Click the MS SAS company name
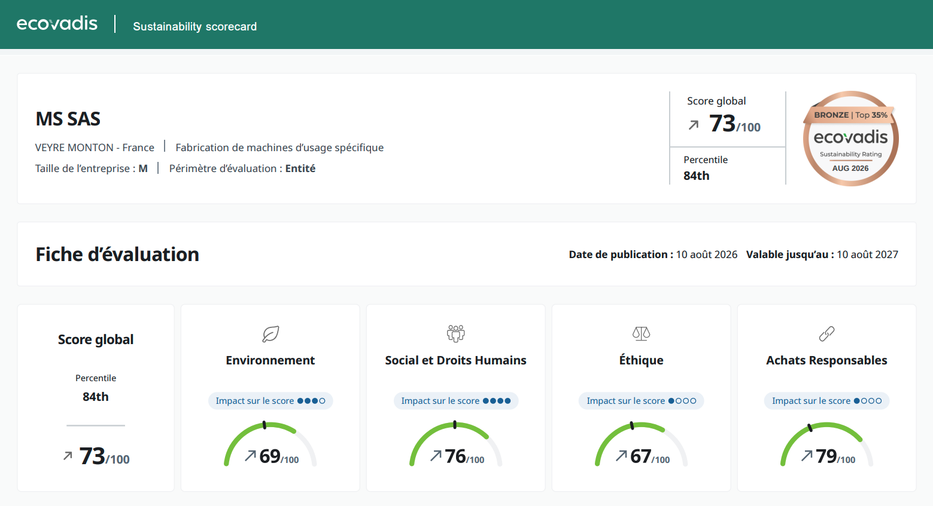933x506 pixels. 68,119
